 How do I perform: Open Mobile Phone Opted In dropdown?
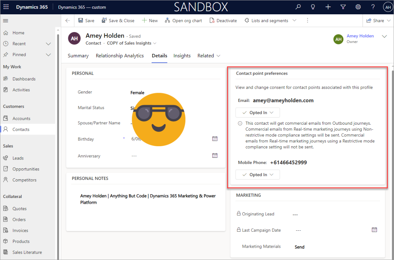coord(257,175)
